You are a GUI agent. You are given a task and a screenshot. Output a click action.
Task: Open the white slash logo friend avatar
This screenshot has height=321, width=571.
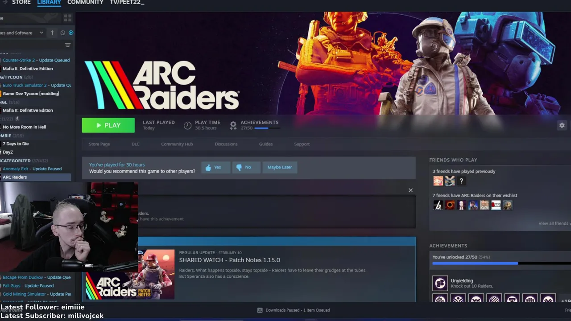pos(438,205)
